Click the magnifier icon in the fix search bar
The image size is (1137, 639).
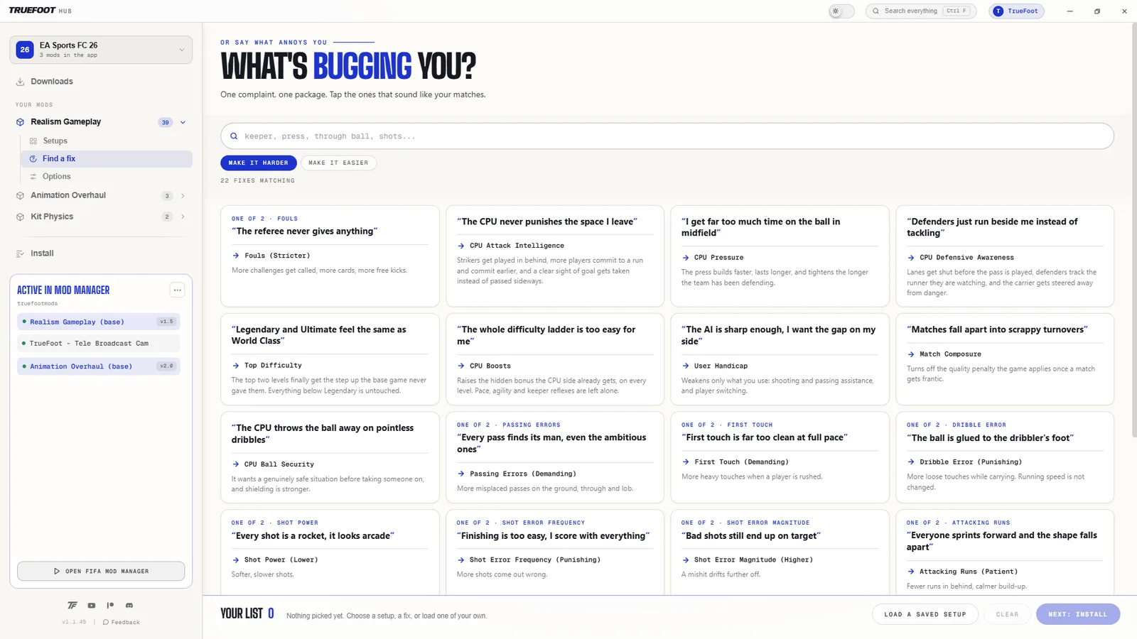[234, 136]
